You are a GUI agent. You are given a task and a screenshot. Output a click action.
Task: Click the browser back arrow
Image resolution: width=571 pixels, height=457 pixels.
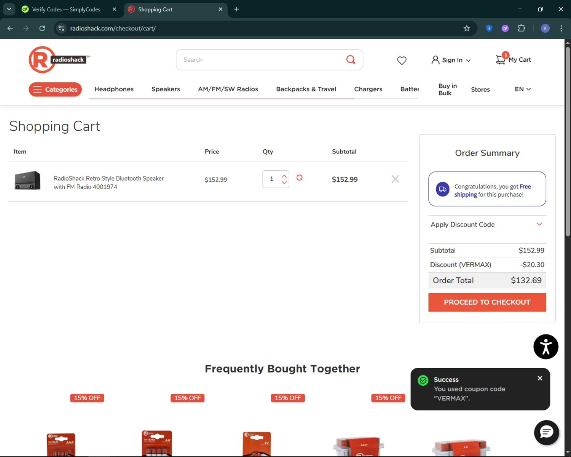(10, 28)
